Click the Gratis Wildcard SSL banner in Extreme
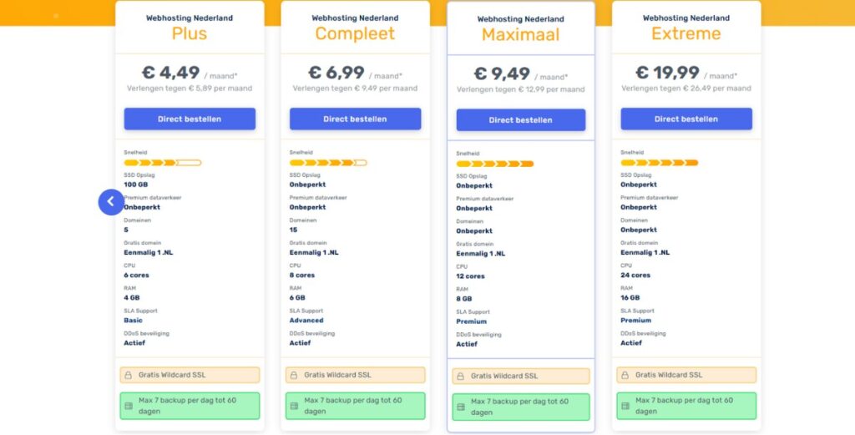The image size is (855, 435). click(x=686, y=375)
